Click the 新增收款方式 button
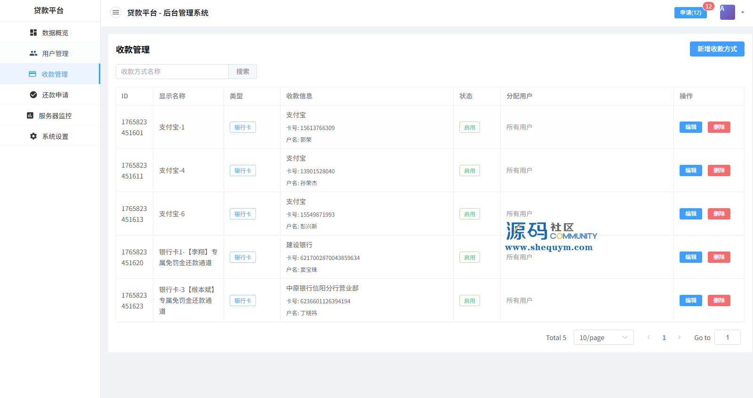 coord(717,49)
